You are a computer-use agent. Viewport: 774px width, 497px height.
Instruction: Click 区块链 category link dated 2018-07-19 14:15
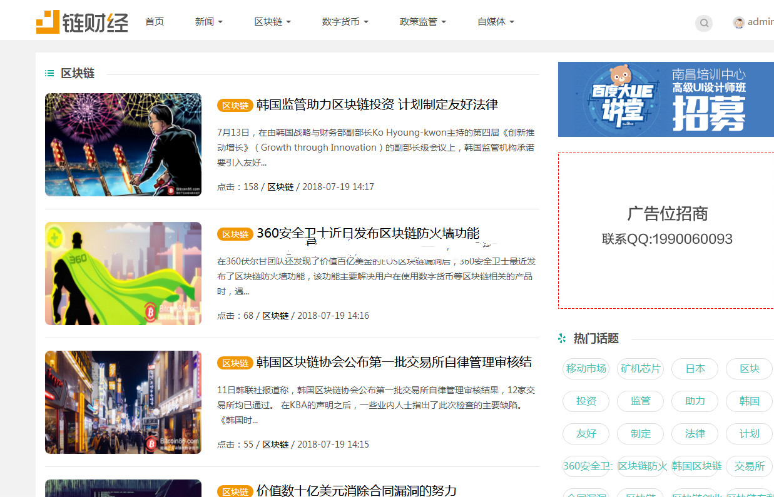click(275, 444)
